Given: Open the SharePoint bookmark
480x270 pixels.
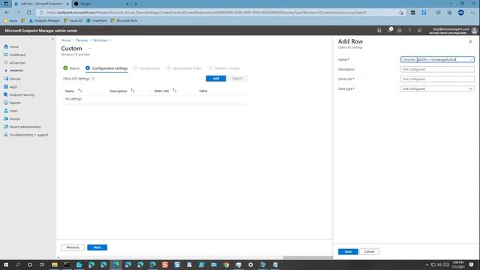Looking at the screenshot, I should [97, 21].
